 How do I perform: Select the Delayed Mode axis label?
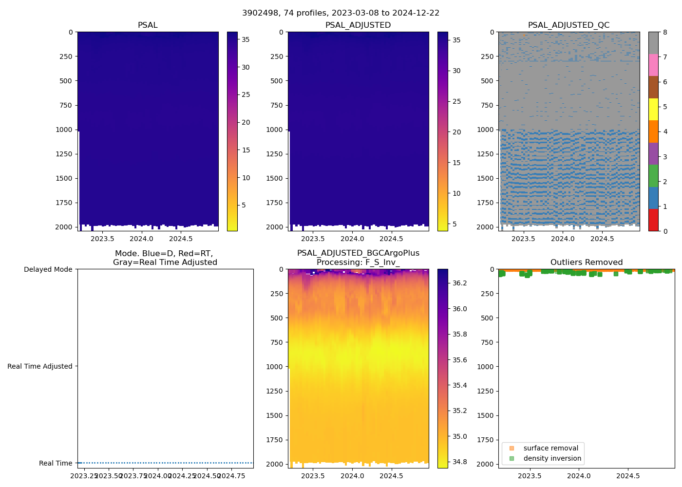[48, 269]
